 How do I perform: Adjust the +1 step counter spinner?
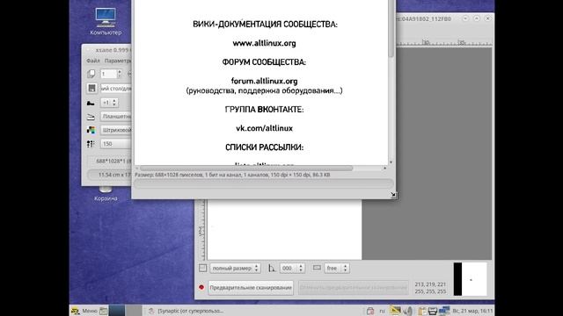pyautogui.click(x=109, y=103)
